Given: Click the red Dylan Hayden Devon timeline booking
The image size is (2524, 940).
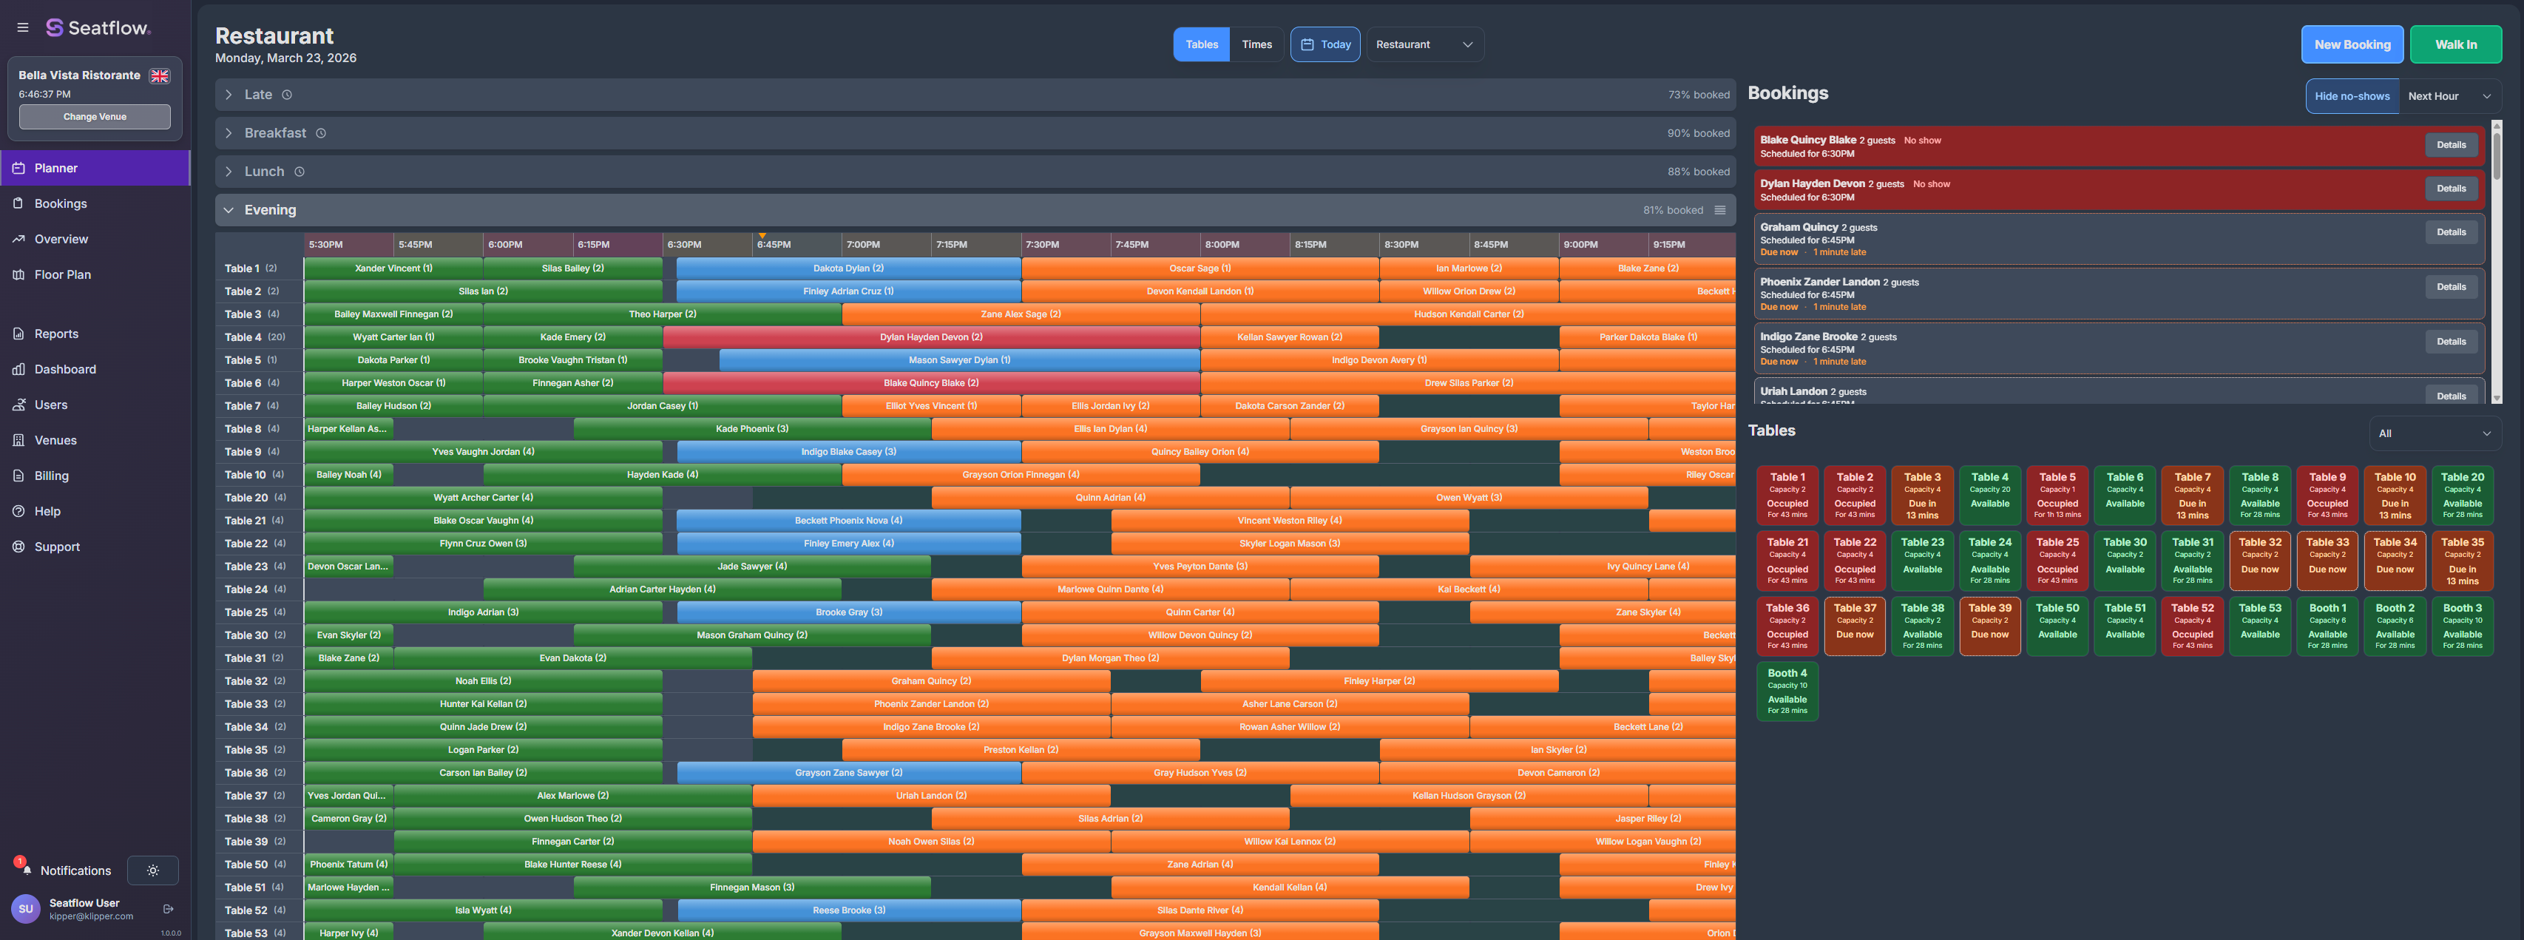Looking at the screenshot, I should 931,337.
